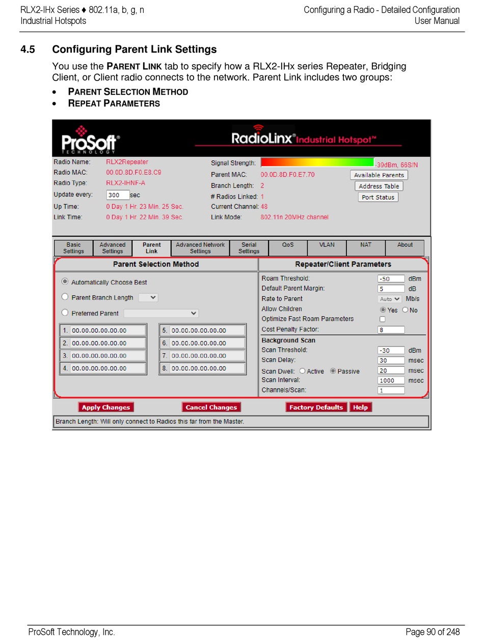Open the NAT tab
The width and height of the screenshot is (484, 642).
366,248
